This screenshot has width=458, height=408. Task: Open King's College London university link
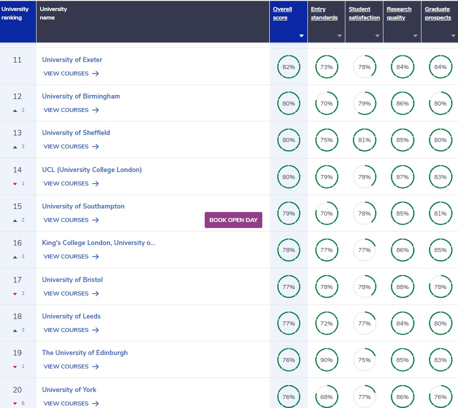99,243
